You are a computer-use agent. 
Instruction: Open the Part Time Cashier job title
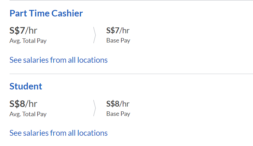click(x=46, y=13)
